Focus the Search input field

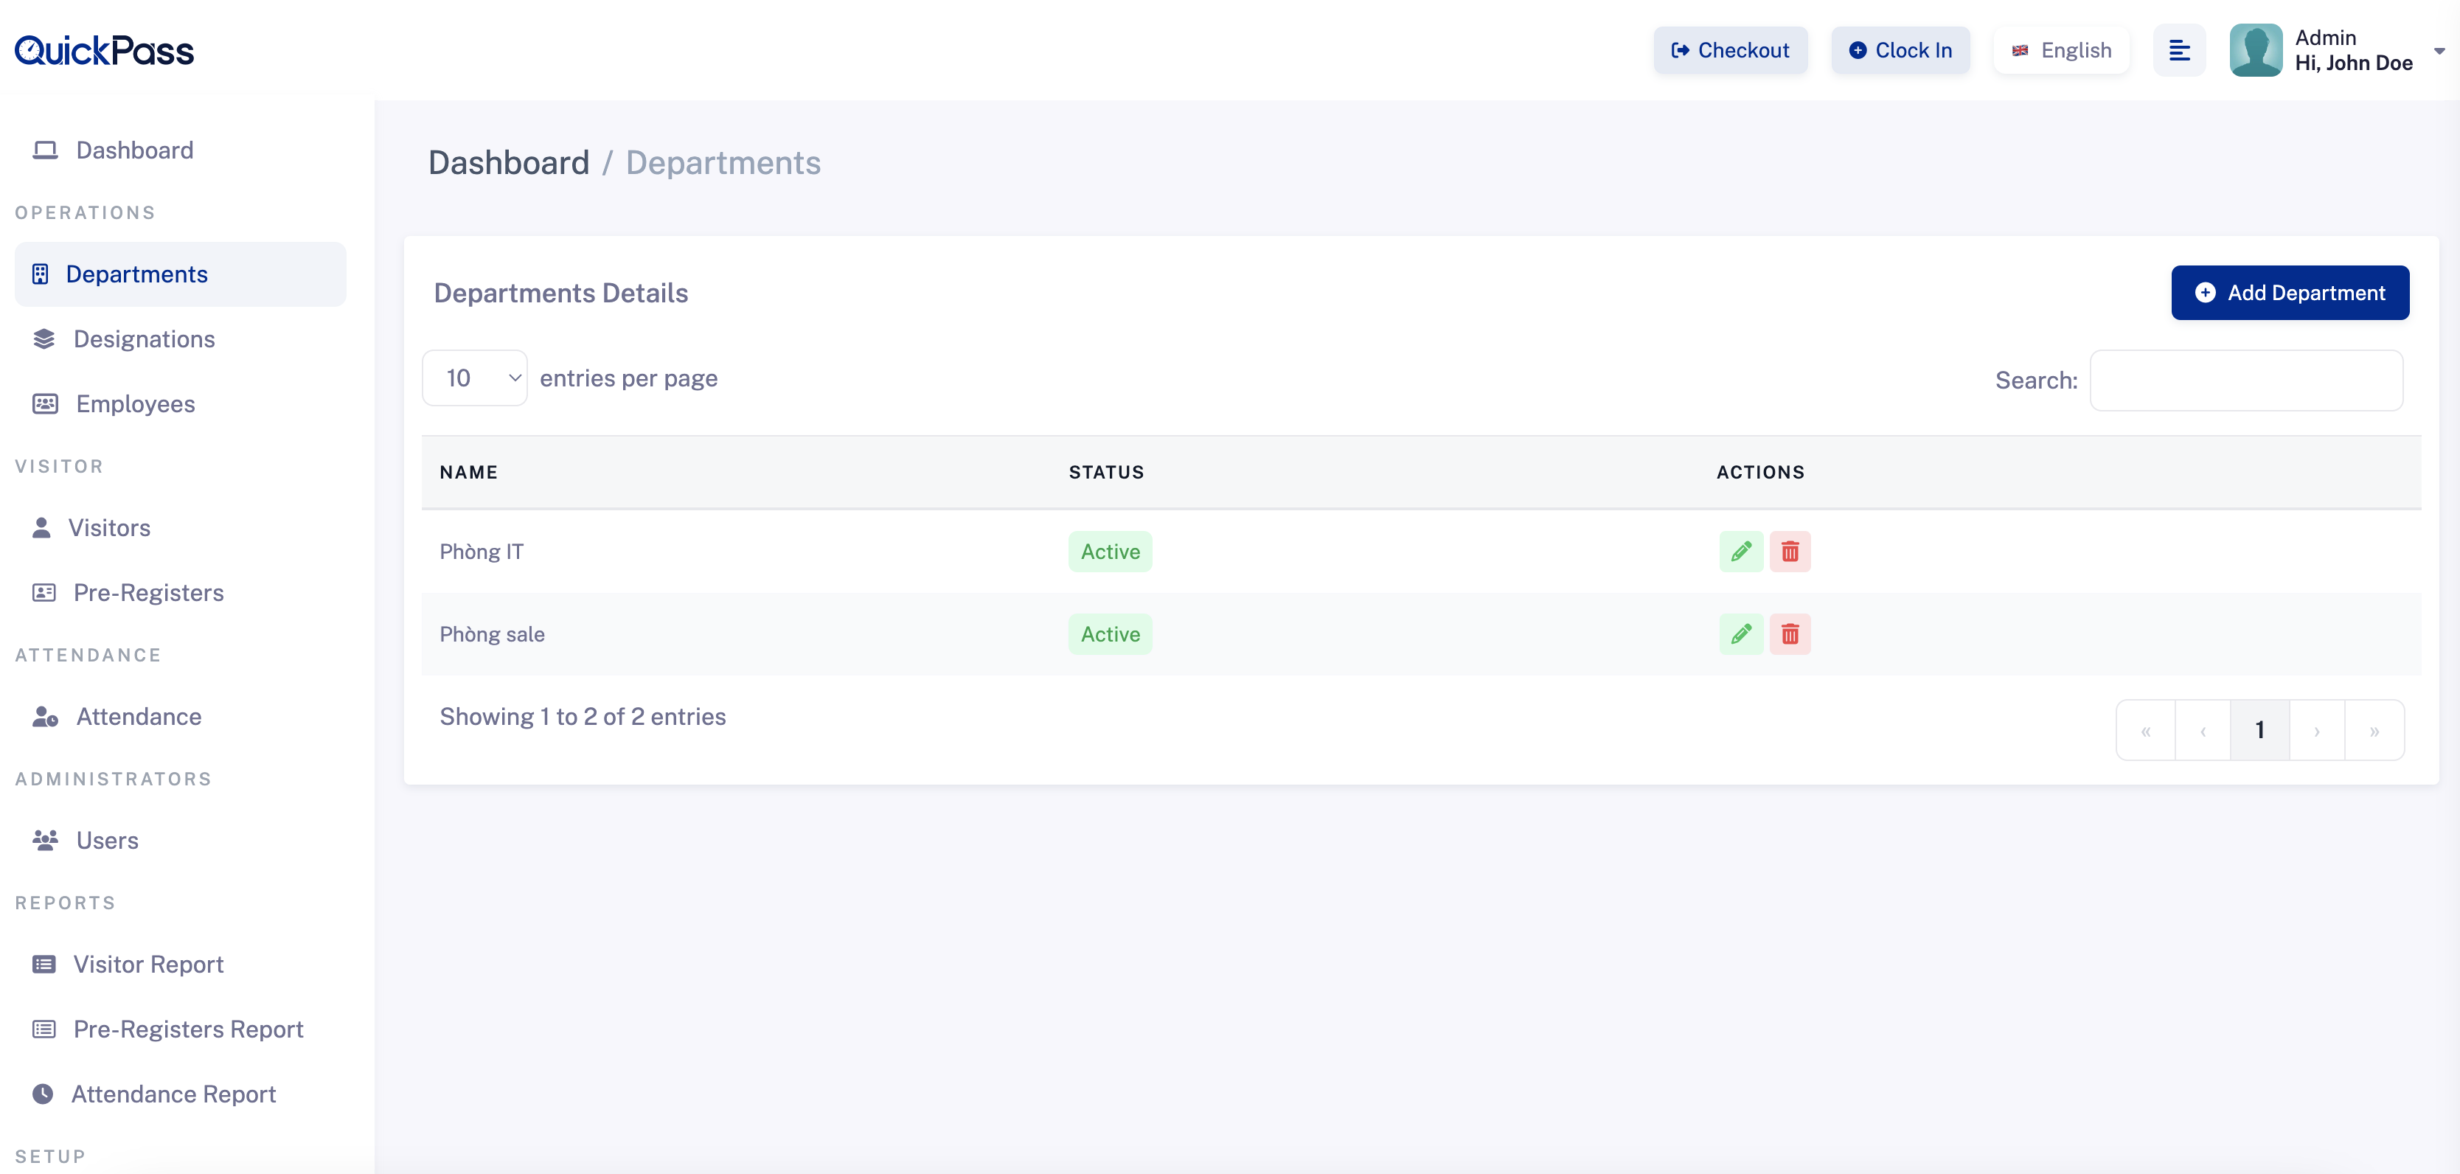click(x=2245, y=381)
